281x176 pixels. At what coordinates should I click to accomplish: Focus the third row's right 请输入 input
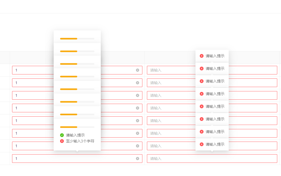click(x=212, y=95)
